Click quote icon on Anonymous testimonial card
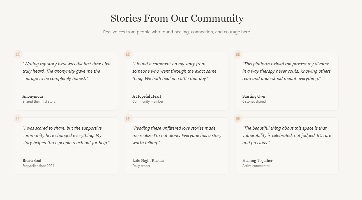 coord(18,54)
